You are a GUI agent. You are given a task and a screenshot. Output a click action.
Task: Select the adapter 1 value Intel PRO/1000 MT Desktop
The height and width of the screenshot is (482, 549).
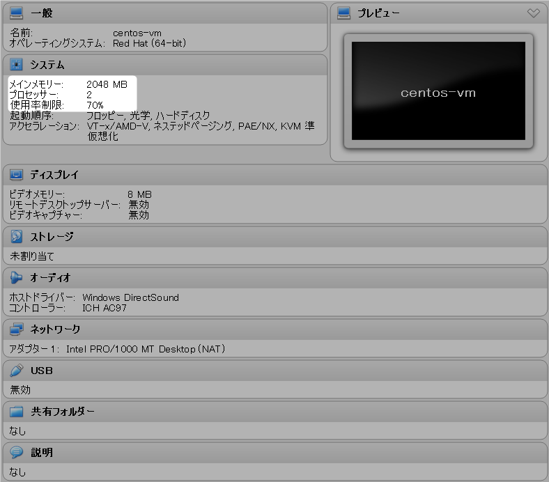(146, 349)
